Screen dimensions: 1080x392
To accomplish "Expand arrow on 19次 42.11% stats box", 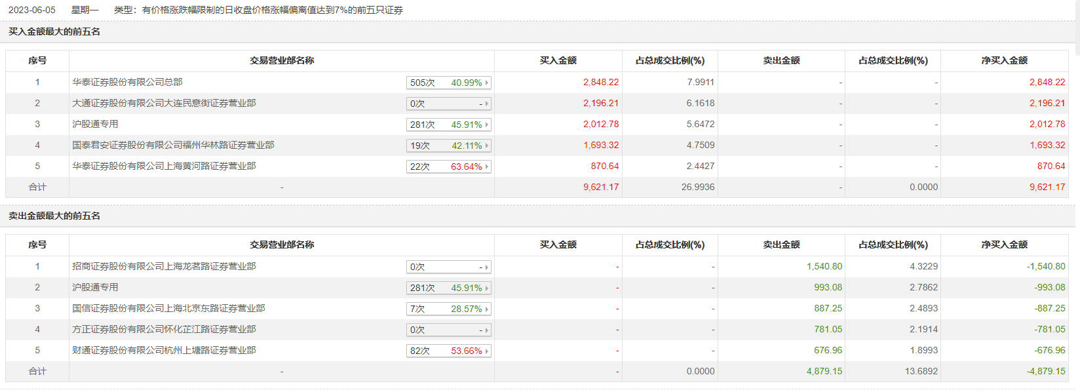I will point(487,146).
